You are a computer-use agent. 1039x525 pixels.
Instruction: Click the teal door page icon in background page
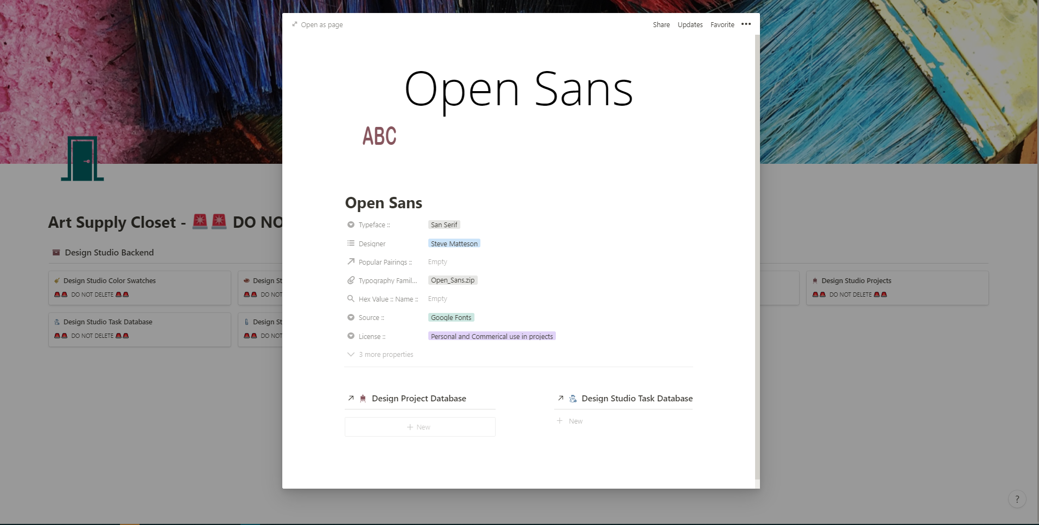(83, 158)
